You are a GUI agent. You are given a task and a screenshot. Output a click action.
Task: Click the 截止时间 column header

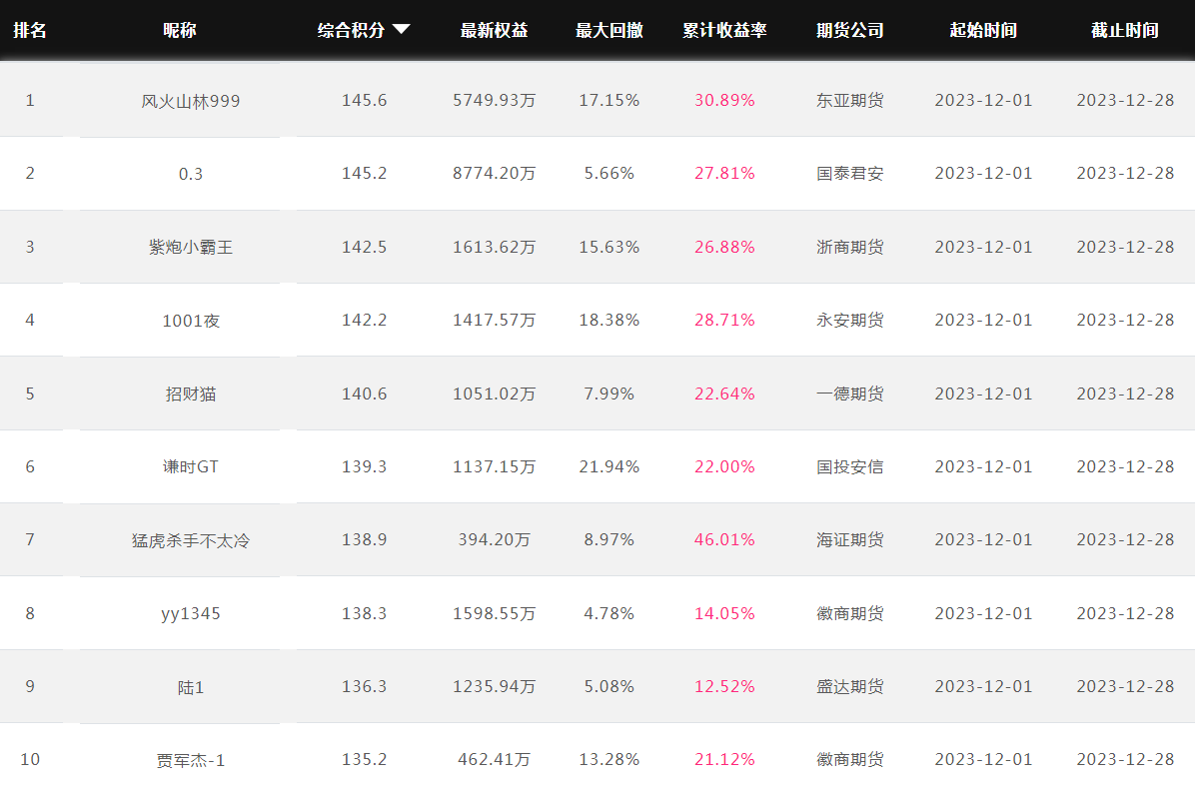(x=1125, y=30)
